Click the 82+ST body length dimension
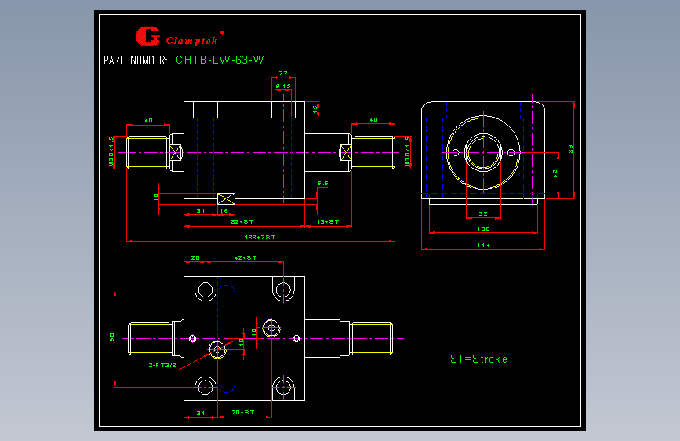 click(242, 221)
